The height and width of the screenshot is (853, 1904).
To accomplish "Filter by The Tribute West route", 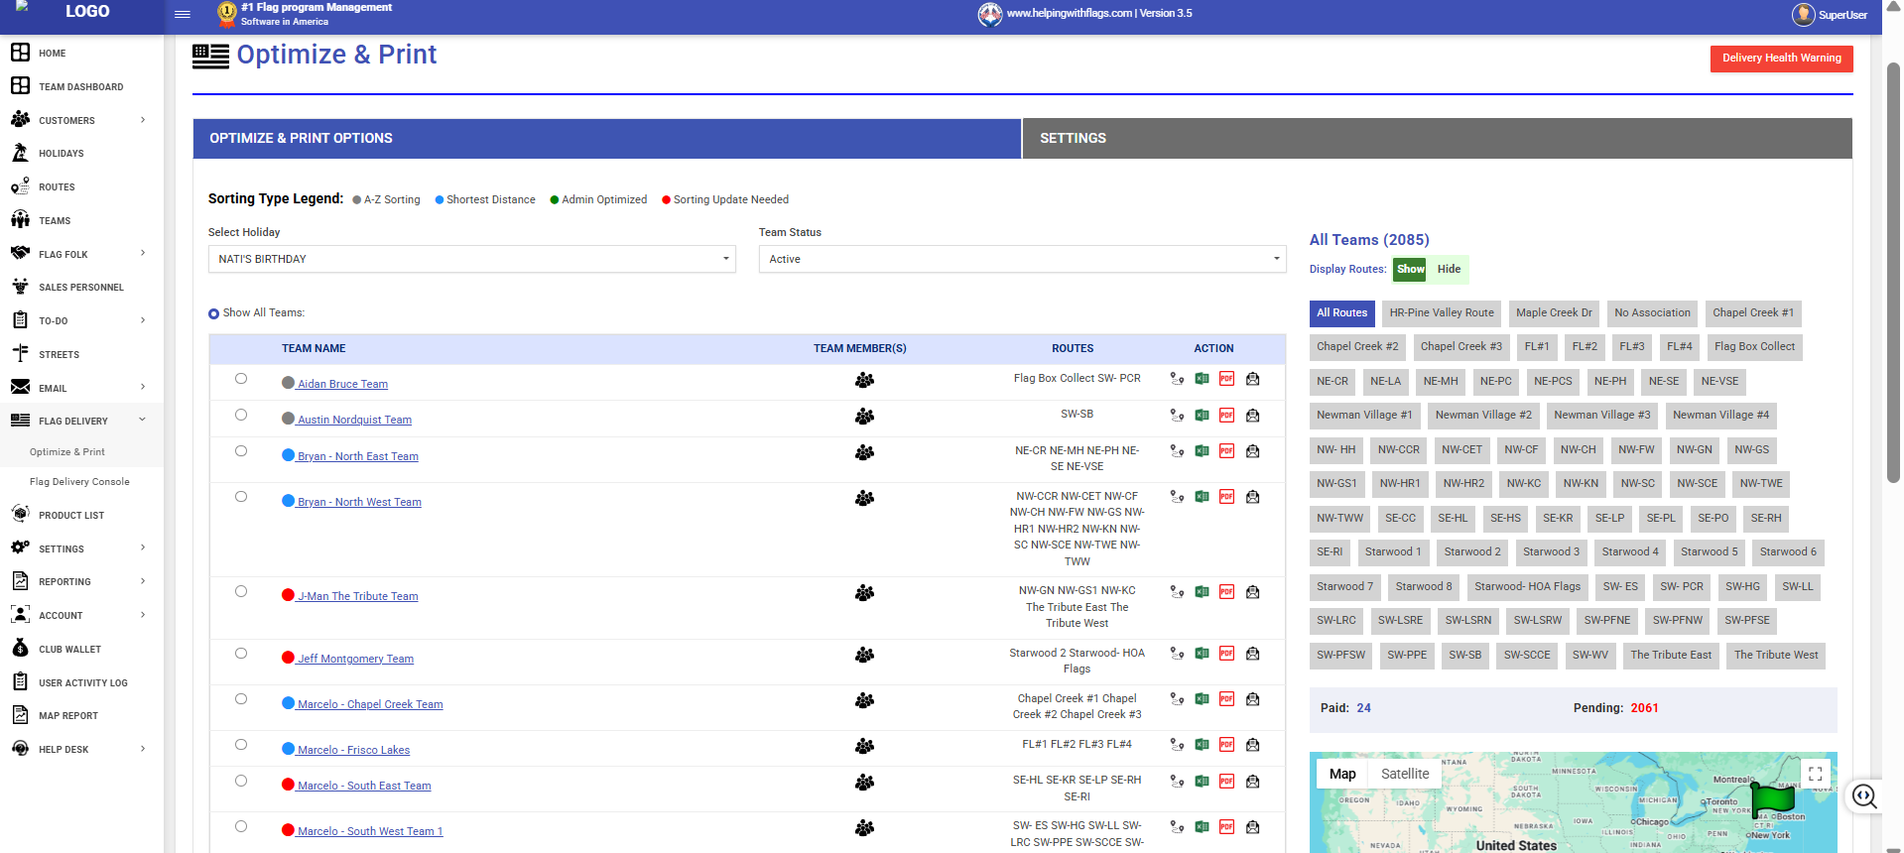I will pos(1776,655).
